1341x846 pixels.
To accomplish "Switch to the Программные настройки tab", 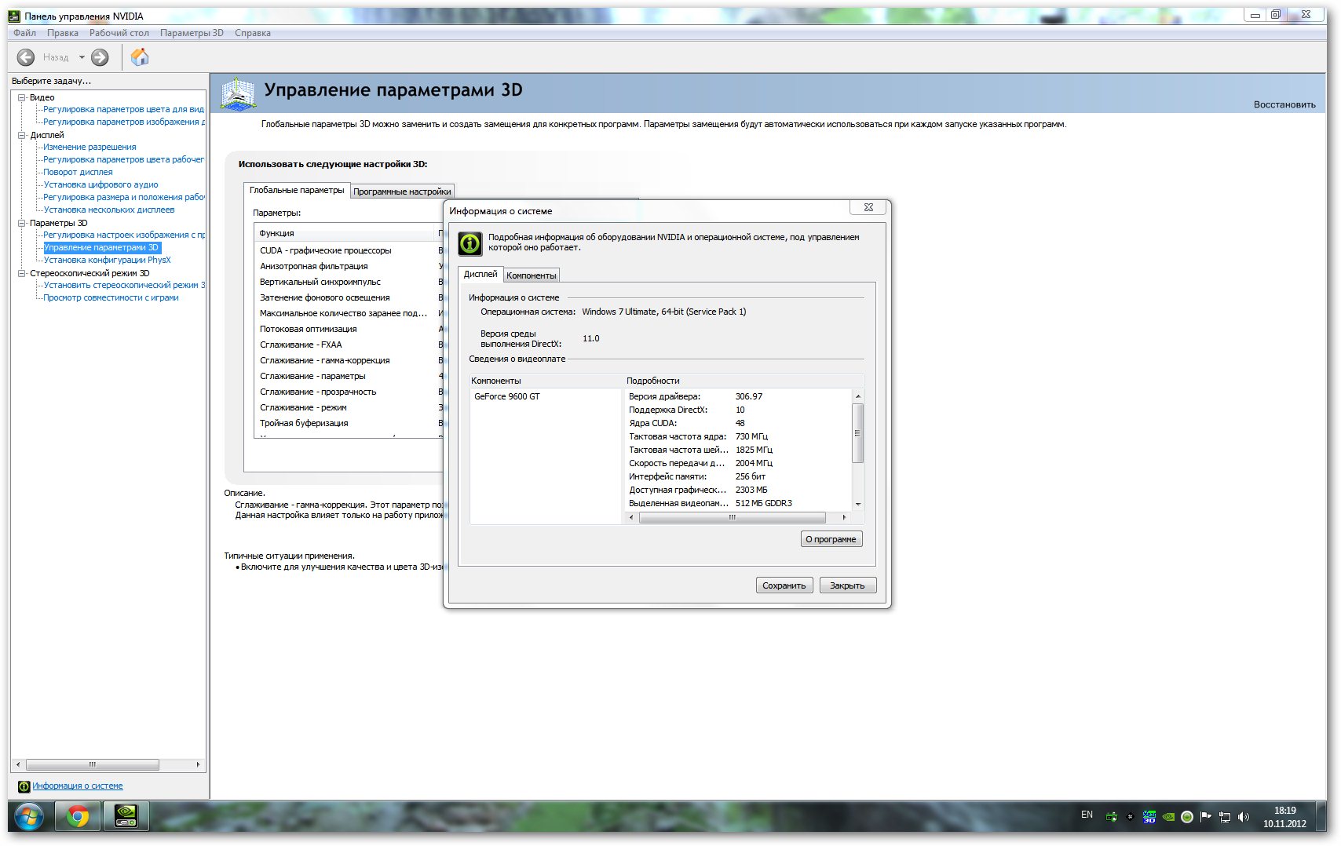I will [x=402, y=191].
